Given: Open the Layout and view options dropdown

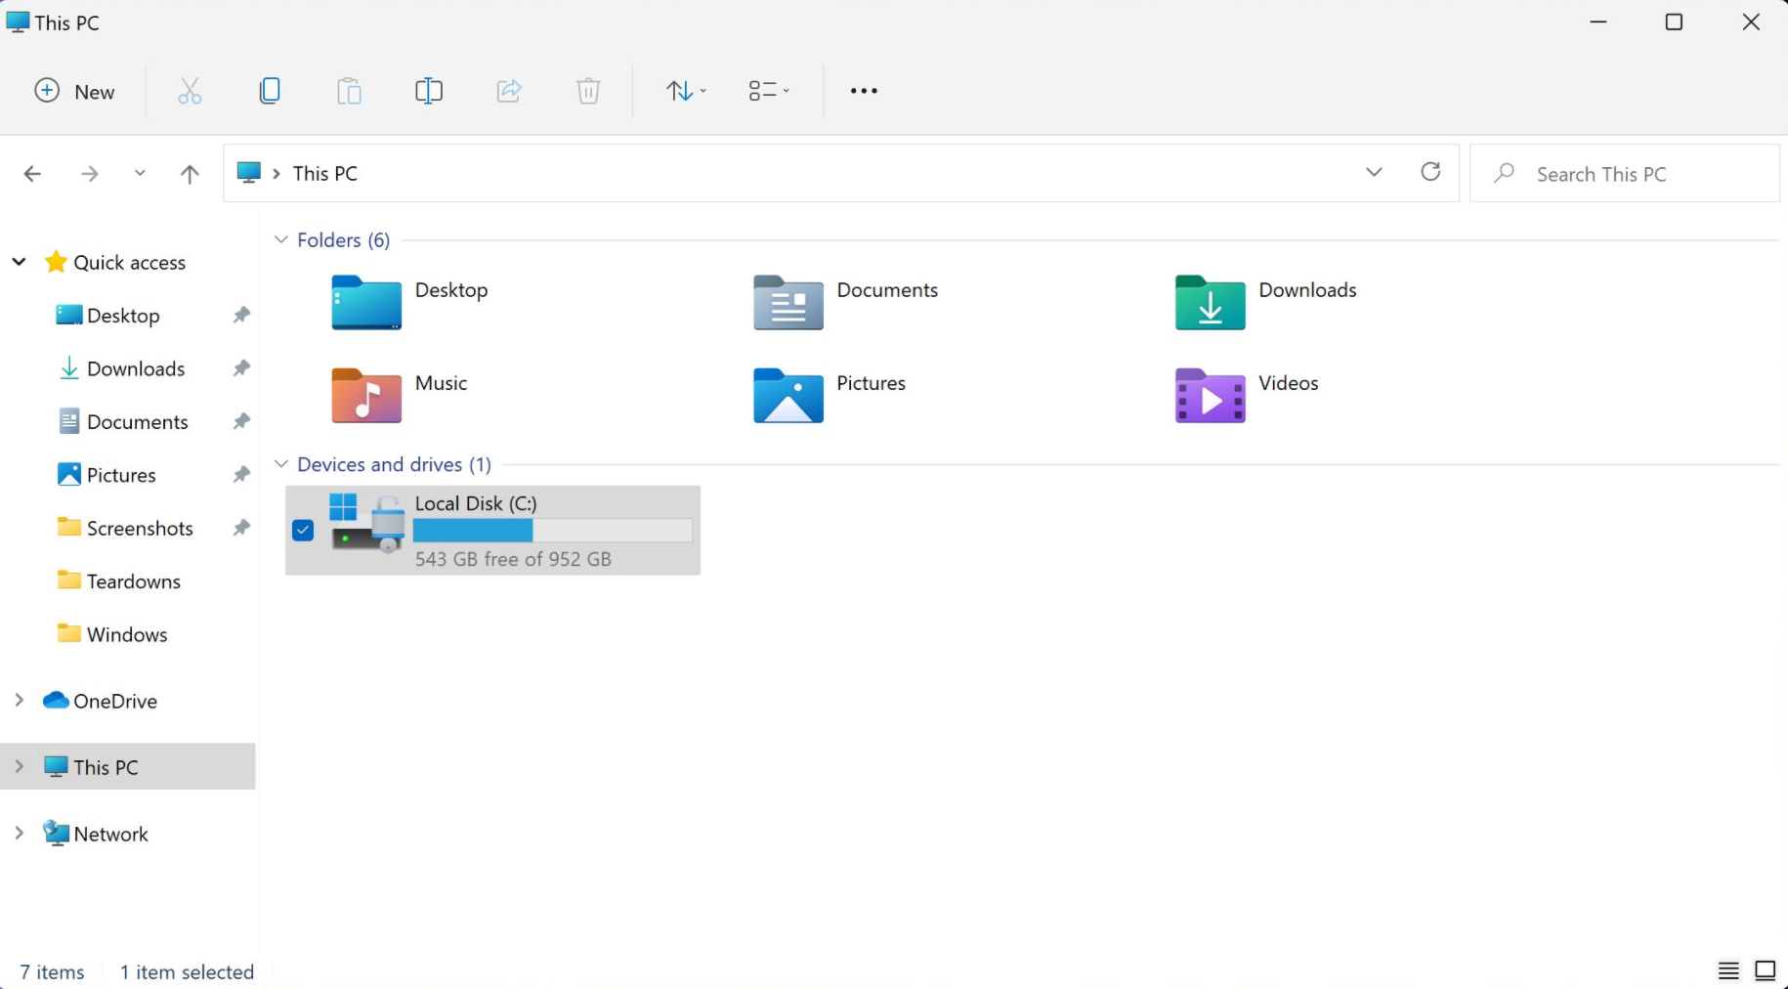Looking at the screenshot, I should (769, 91).
